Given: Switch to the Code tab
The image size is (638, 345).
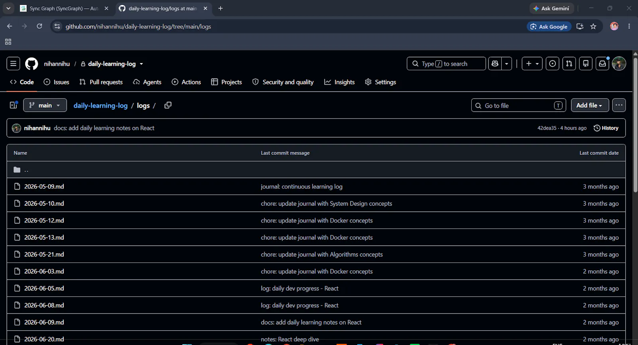Looking at the screenshot, I should tap(22, 82).
